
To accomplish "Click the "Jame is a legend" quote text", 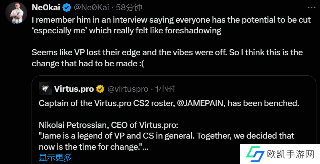I will tap(166, 136).
